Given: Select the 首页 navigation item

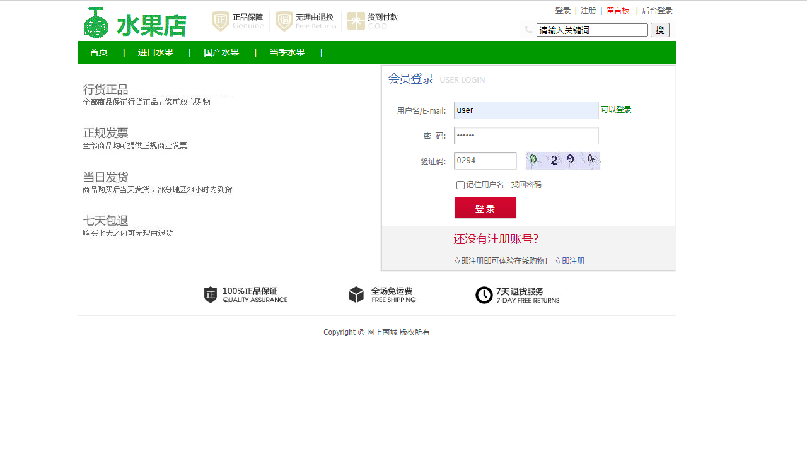Looking at the screenshot, I should click(x=98, y=52).
